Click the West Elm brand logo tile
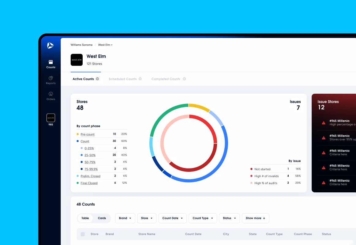The height and width of the screenshot is (245, 356). click(77, 60)
